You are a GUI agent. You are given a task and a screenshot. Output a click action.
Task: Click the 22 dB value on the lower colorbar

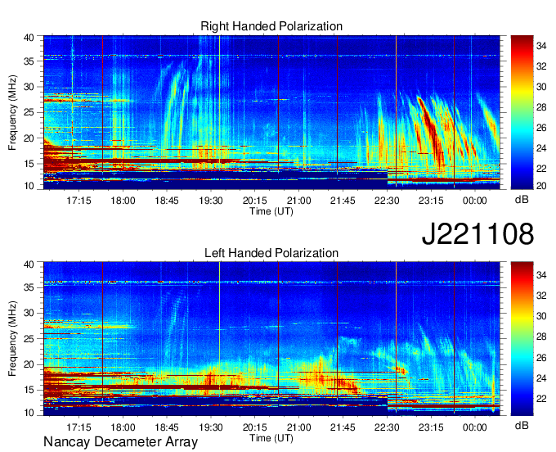541,399
